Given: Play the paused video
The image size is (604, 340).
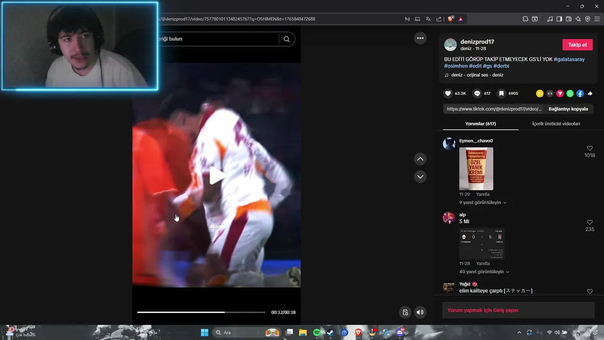Looking at the screenshot, I should (x=217, y=176).
